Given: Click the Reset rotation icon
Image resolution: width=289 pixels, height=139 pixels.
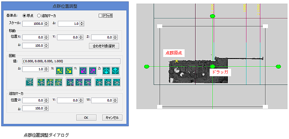Looking at the screenshot, I should pyautogui.click(x=30, y=82).
